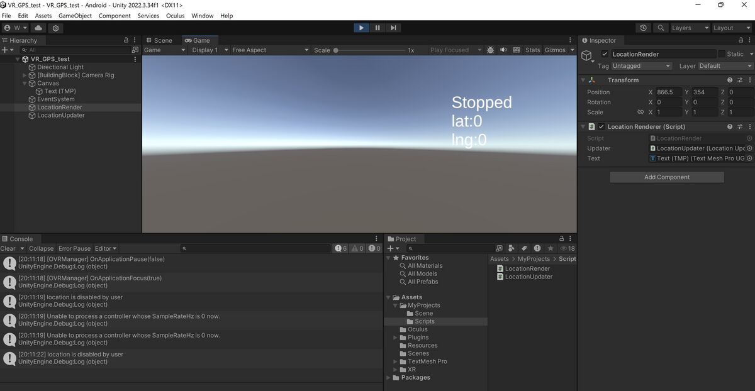Image resolution: width=755 pixels, height=391 pixels.
Task: Open the Undo History icon
Action: pyautogui.click(x=643, y=28)
